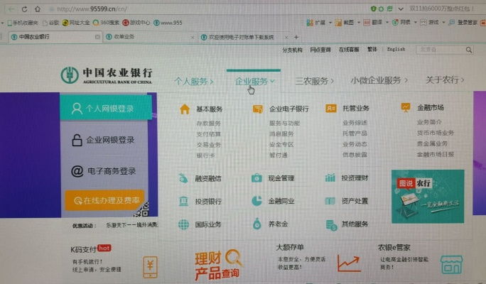Click the 农银e管家 shop icon
The image size is (486, 284).
(x=451, y=264)
